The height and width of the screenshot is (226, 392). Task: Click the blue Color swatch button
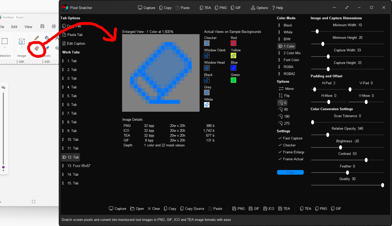click(290, 172)
